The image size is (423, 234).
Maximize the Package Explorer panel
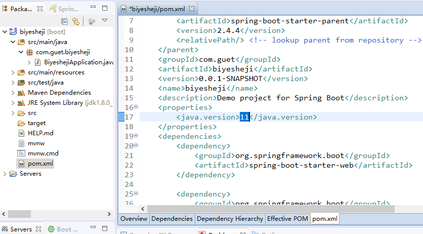point(105,8)
